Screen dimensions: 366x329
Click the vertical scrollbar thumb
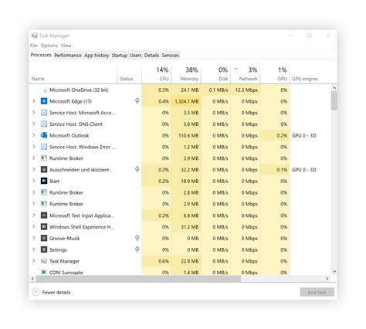pyautogui.click(x=334, y=100)
